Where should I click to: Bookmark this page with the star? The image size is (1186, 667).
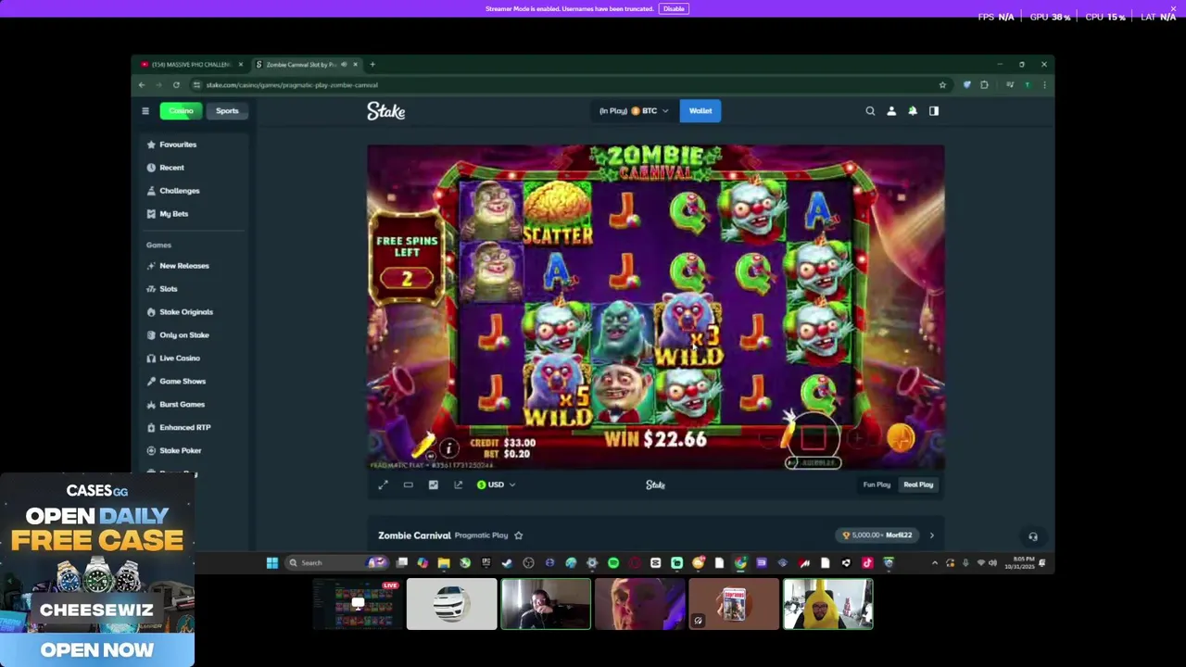(942, 85)
